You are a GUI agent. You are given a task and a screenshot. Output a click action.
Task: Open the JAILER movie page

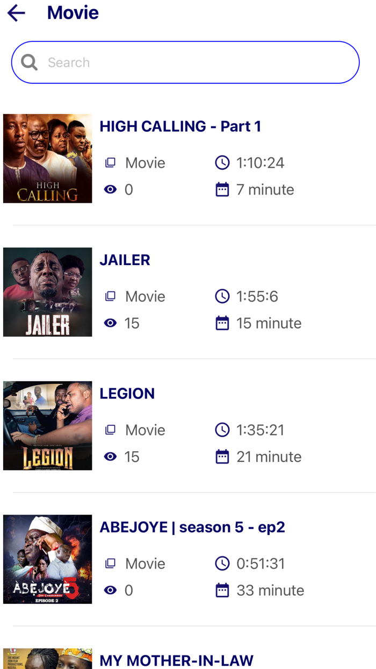pos(125,260)
